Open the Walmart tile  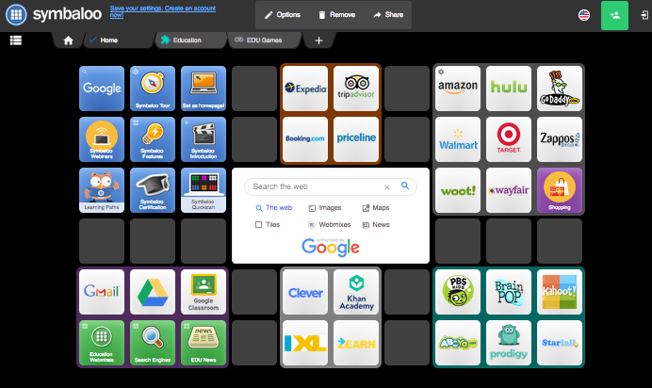click(458, 139)
